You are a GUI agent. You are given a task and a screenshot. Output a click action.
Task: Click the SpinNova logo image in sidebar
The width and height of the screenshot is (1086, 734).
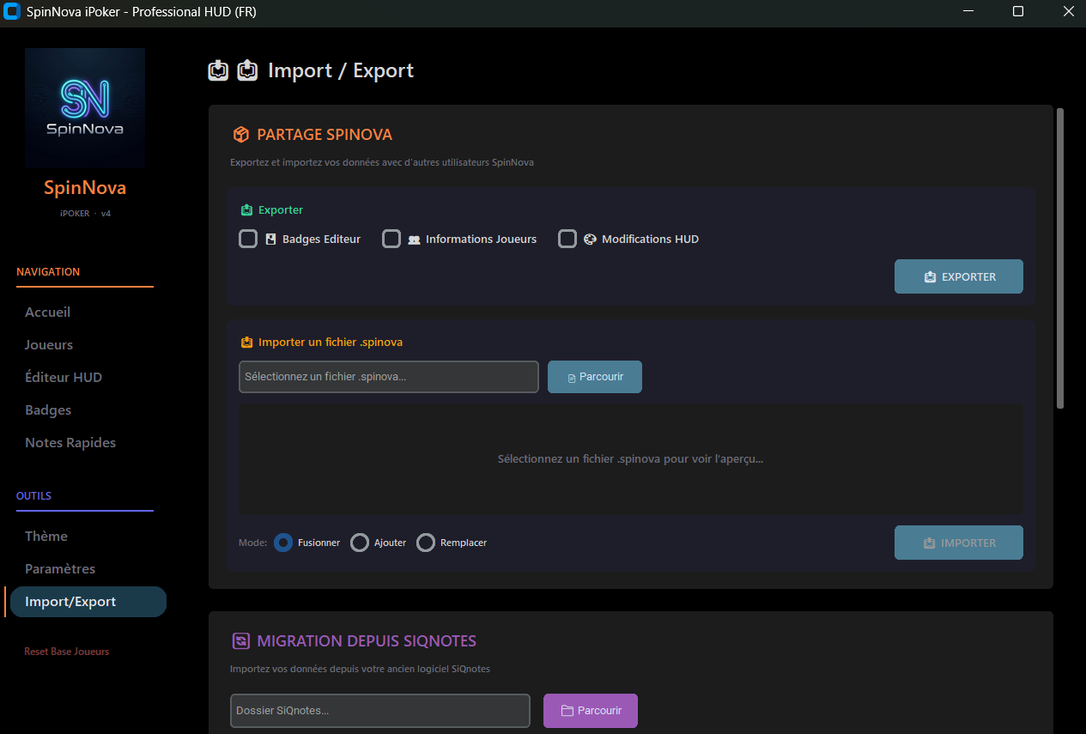click(x=85, y=107)
